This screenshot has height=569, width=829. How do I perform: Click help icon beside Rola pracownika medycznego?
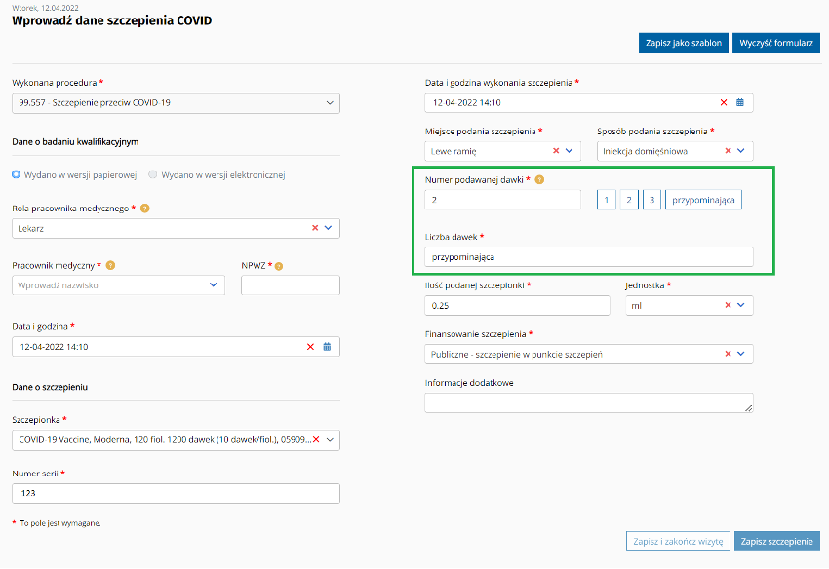[x=145, y=209]
